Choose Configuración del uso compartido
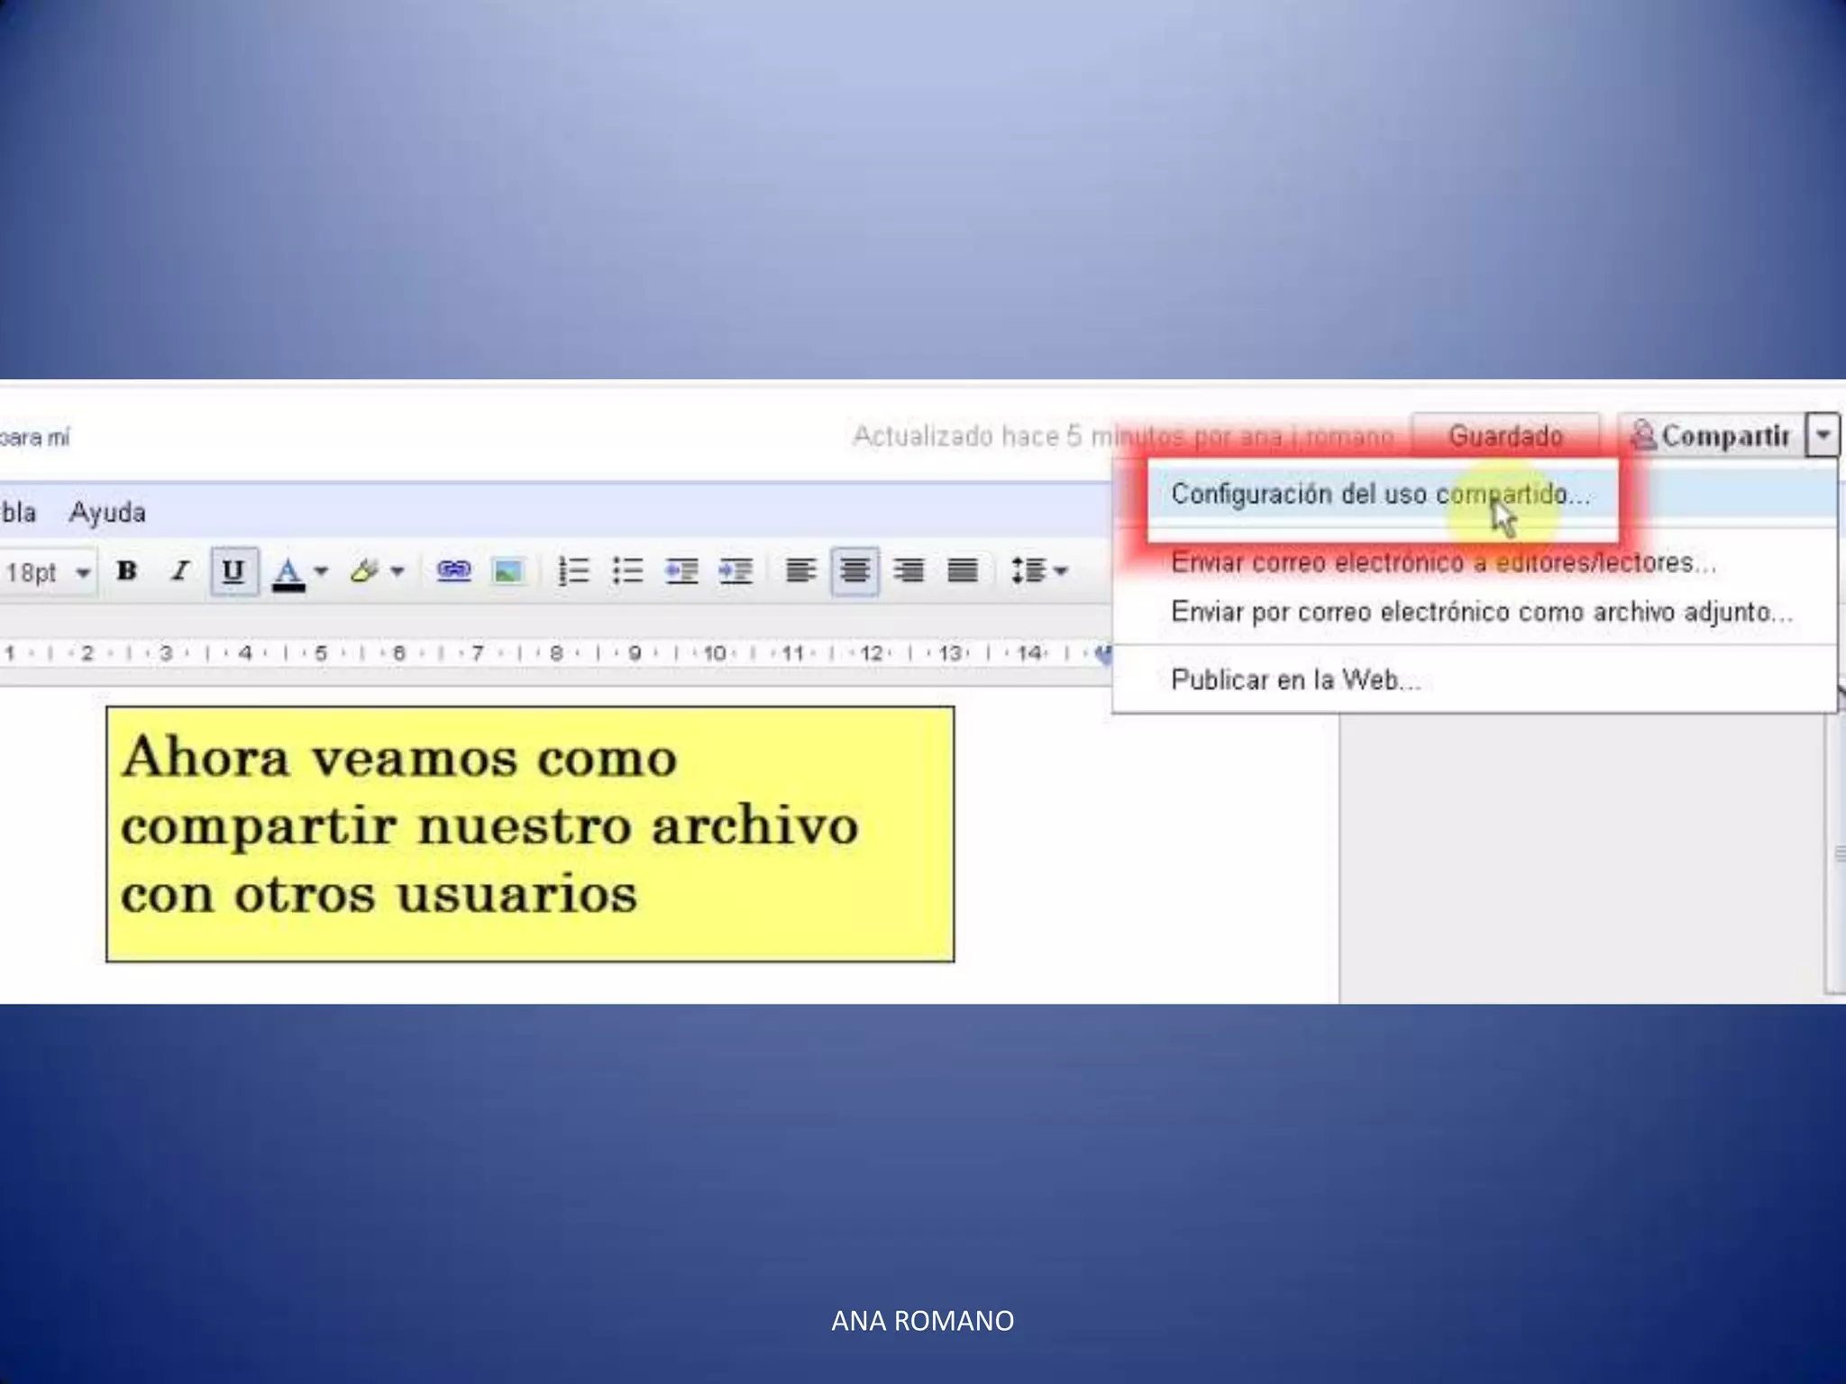The height and width of the screenshot is (1384, 1846). 1379,495
